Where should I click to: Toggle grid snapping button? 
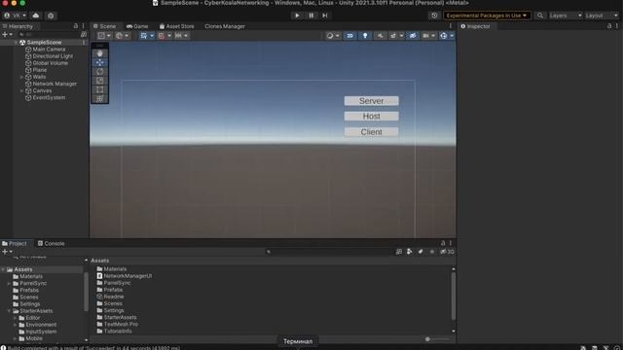tap(162, 36)
